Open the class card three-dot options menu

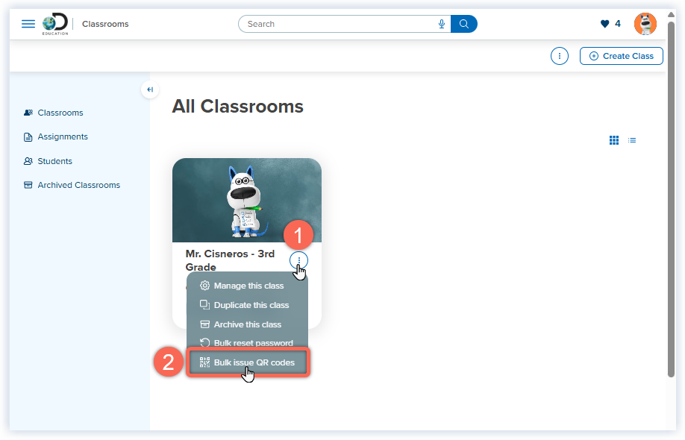click(298, 260)
